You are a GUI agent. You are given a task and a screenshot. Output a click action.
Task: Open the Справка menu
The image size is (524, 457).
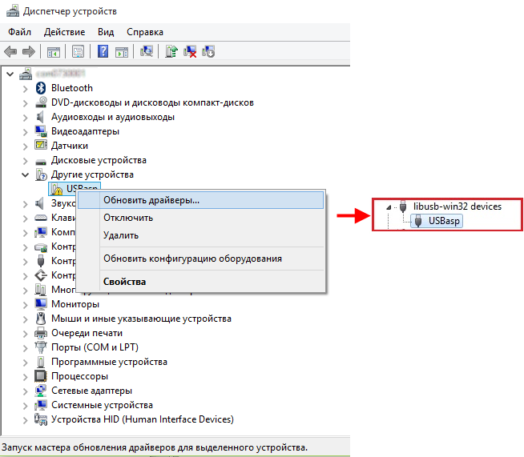pyautogui.click(x=145, y=32)
